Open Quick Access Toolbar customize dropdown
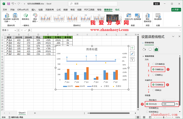Screen dimensions: 183x119 [x=24, y=4]
